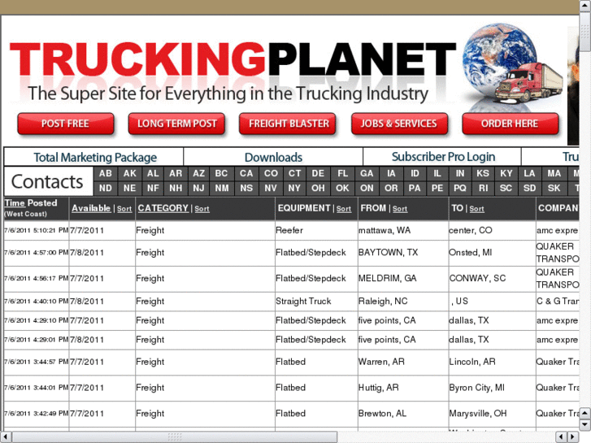Select NE in the Contacts grid
Viewport: 591px width, 443px height.
(129, 188)
